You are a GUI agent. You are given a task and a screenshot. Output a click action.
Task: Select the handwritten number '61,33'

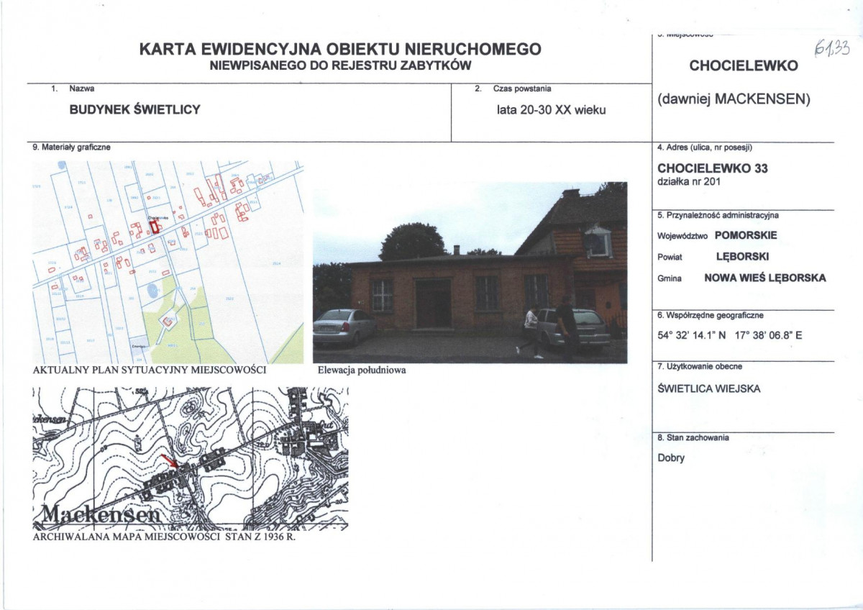pyautogui.click(x=833, y=48)
